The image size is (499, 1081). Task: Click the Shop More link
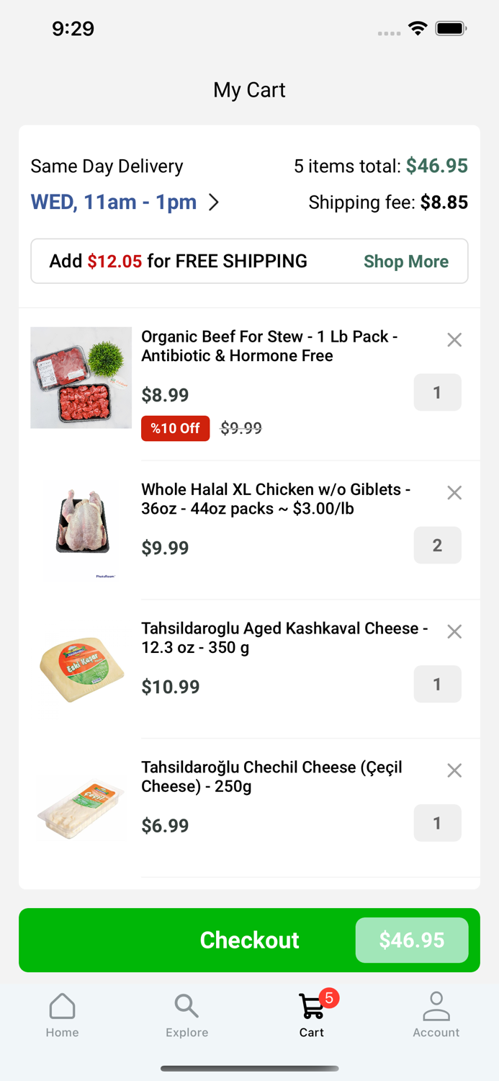point(406,261)
